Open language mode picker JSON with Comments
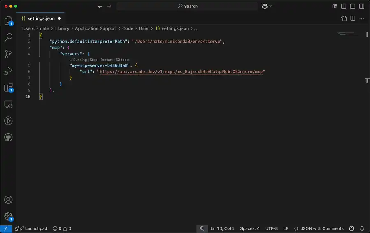The height and width of the screenshot is (233, 370). click(319, 228)
